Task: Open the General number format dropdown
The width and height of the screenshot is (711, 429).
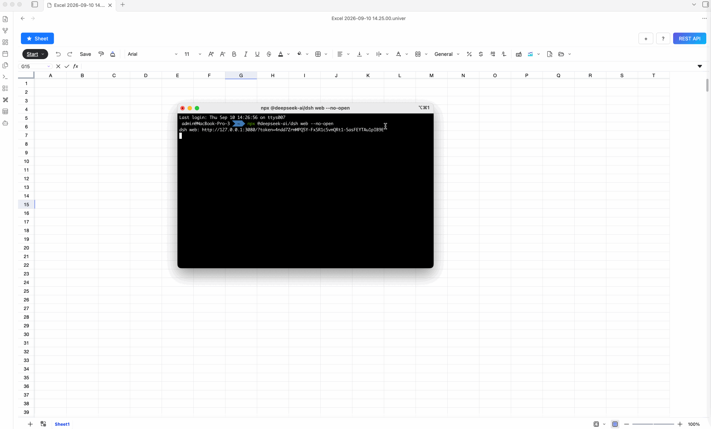Action: tap(447, 54)
